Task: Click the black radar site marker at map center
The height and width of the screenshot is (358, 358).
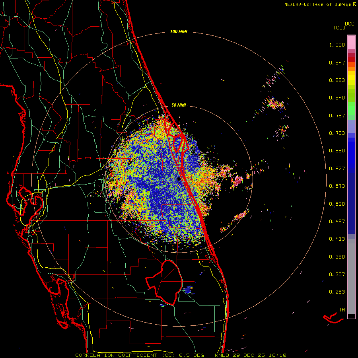Action: (x=179, y=179)
